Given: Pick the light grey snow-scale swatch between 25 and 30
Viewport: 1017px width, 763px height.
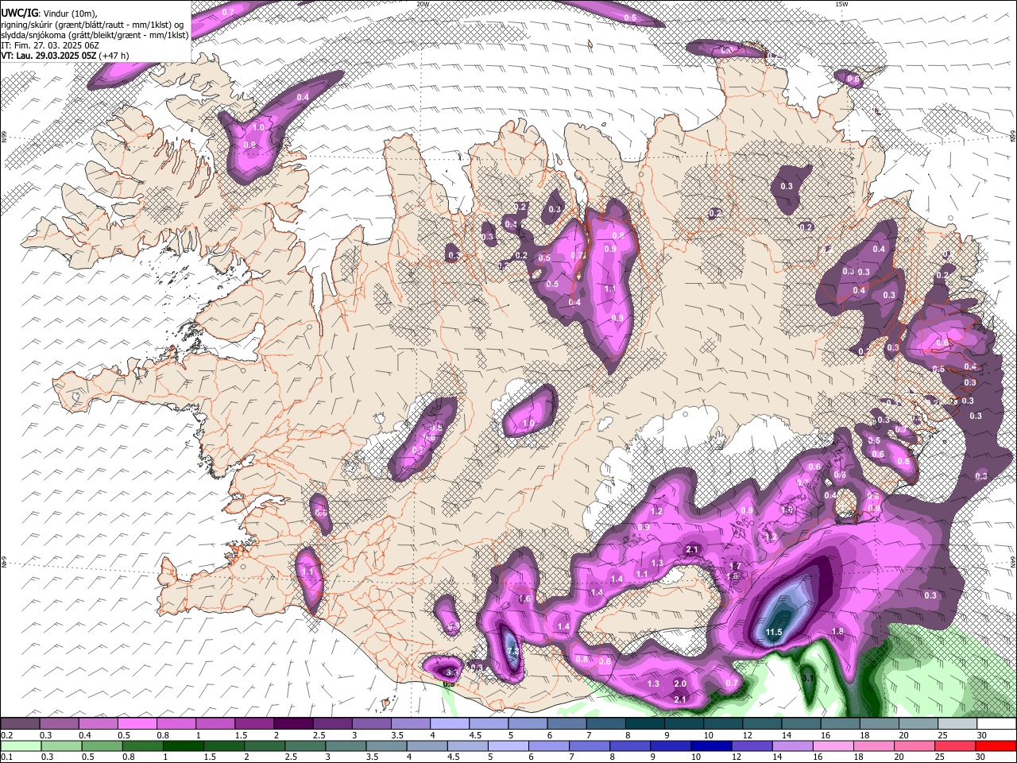Looking at the screenshot, I should pos(958,724).
